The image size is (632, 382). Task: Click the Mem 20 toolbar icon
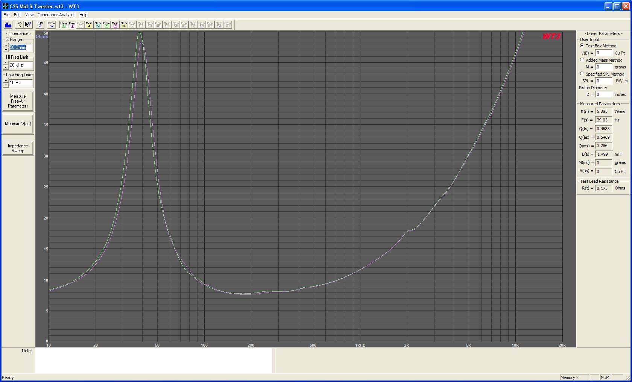228,25
